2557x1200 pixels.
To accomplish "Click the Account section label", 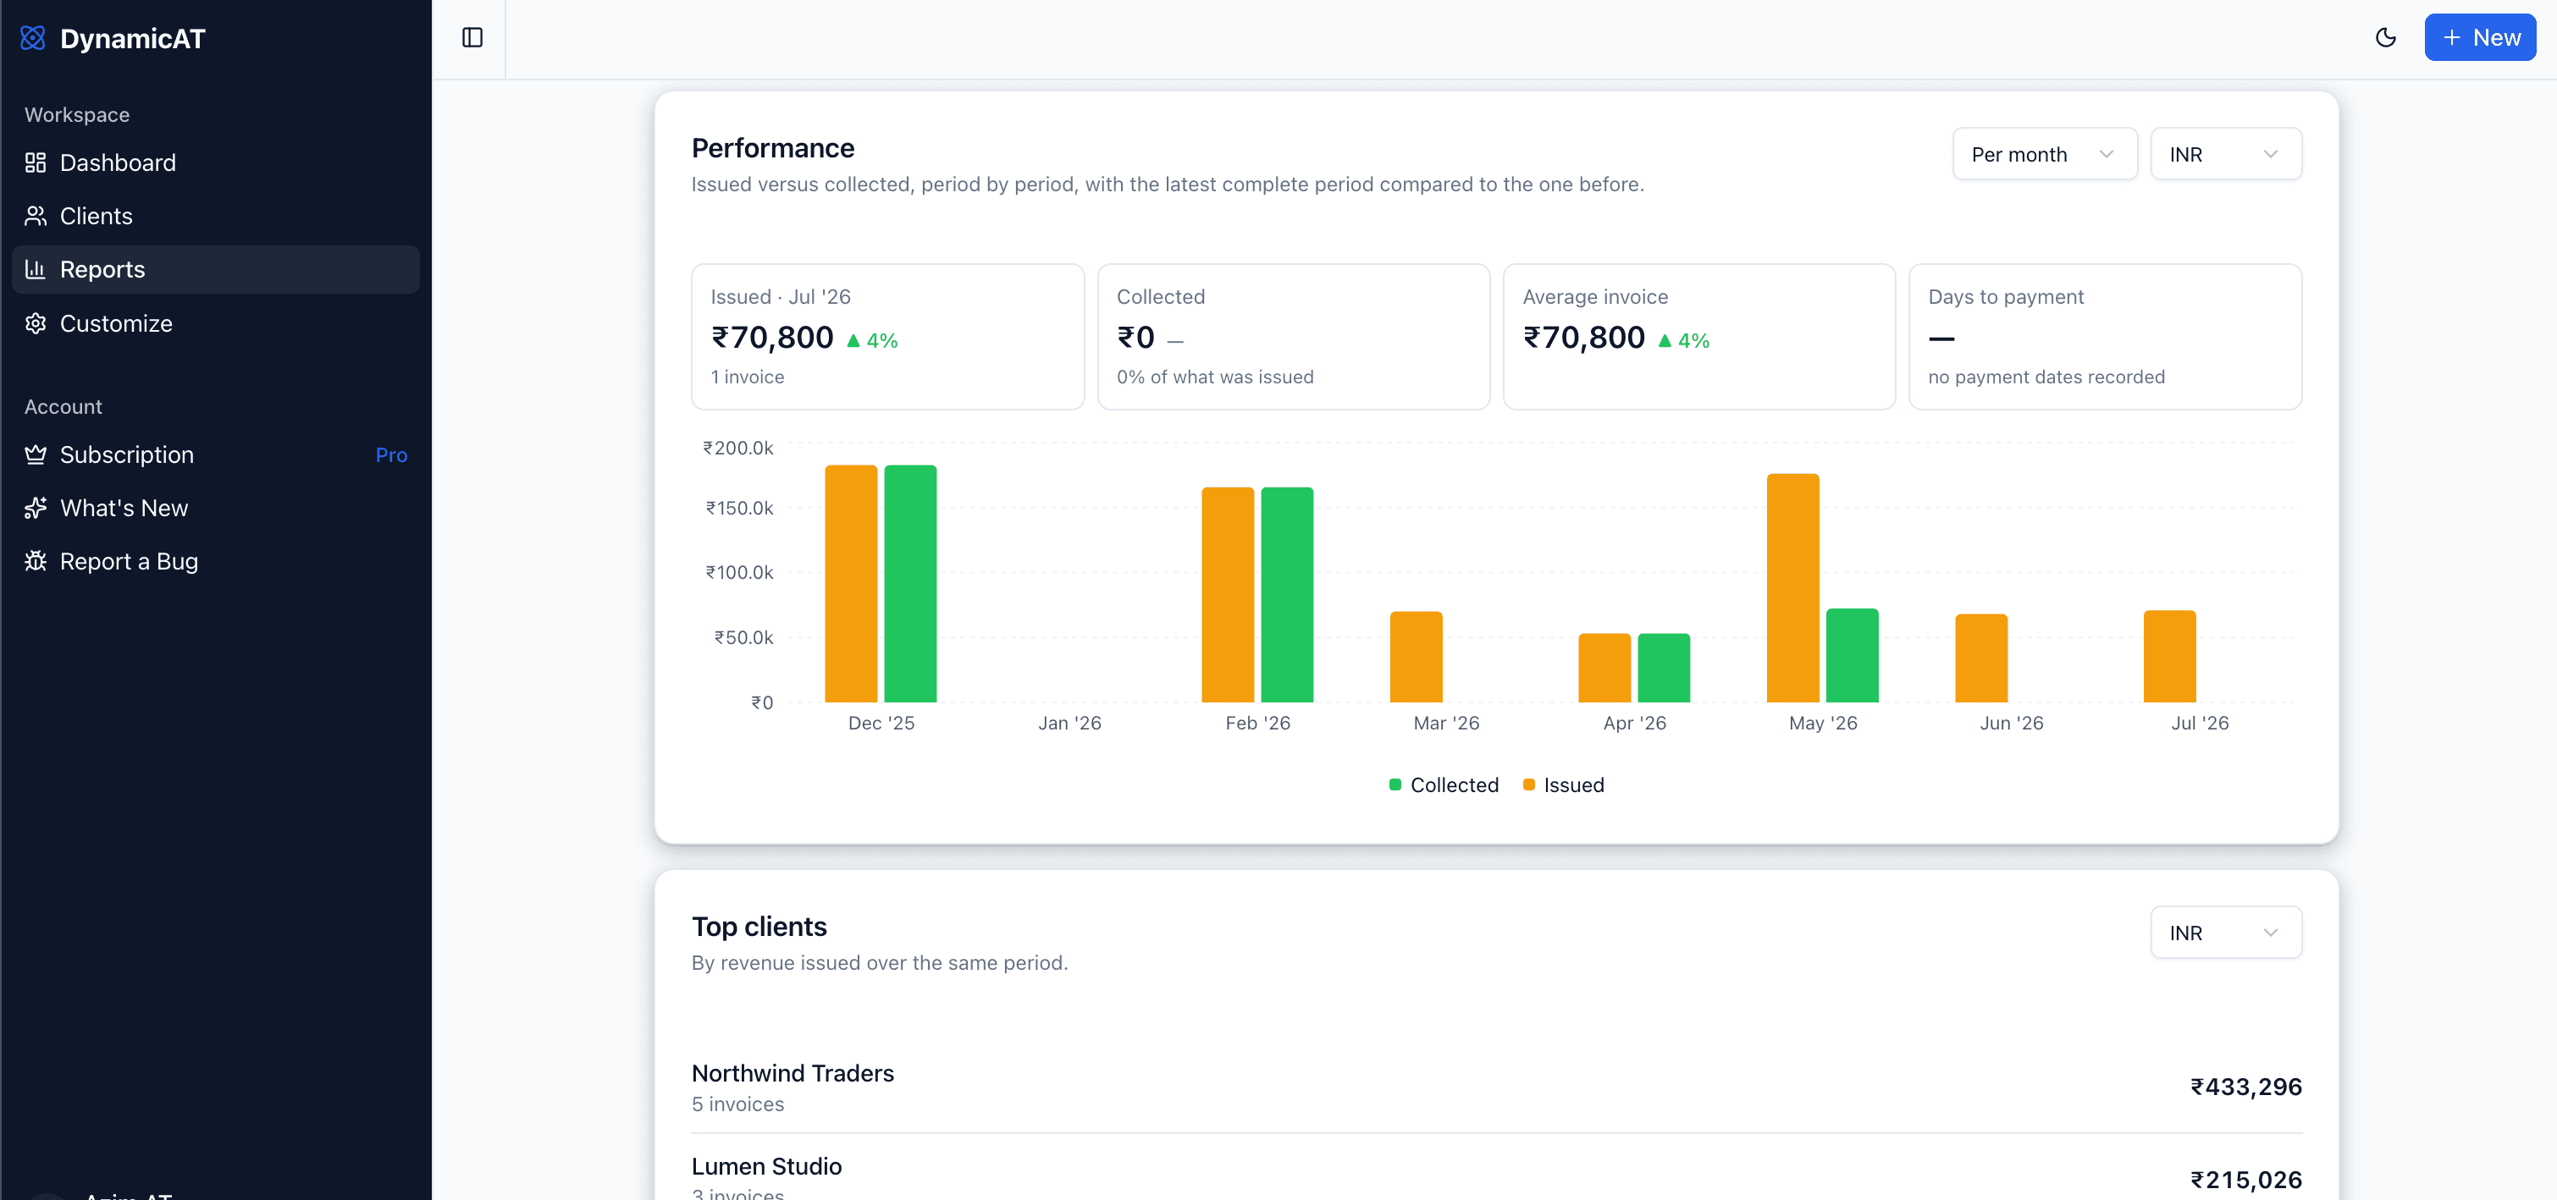I will click(64, 406).
